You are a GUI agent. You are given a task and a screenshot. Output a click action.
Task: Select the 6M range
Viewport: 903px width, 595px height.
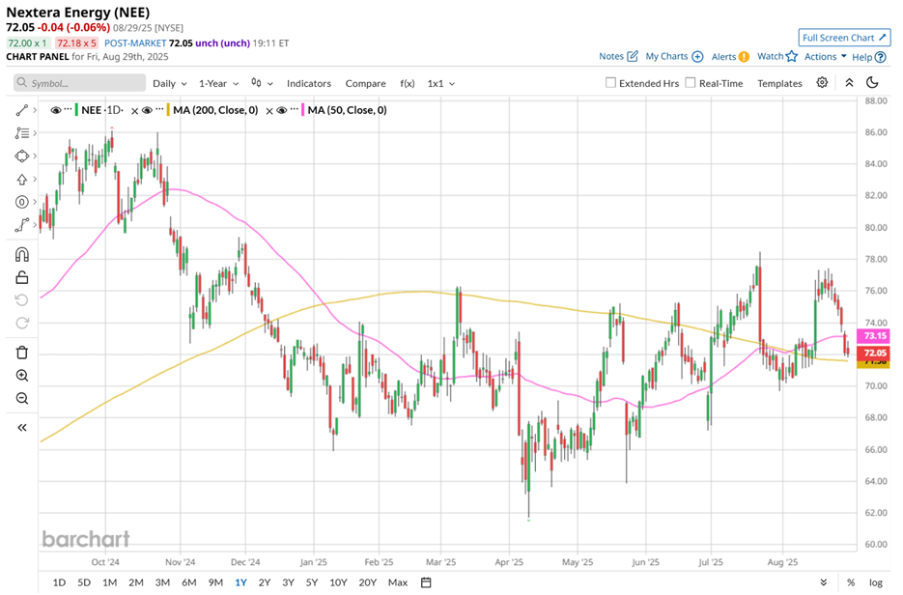tap(189, 582)
